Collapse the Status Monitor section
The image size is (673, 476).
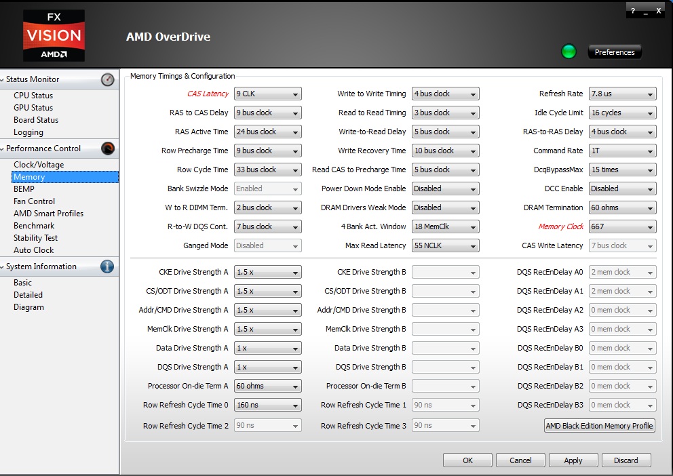pyautogui.click(x=3, y=79)
